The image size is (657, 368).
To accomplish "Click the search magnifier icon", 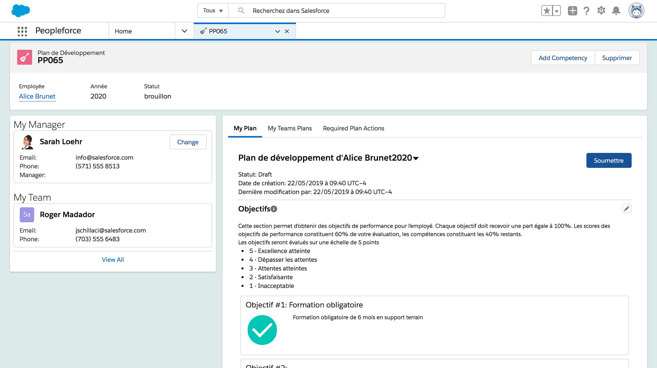I will click(x=241, y=11).
